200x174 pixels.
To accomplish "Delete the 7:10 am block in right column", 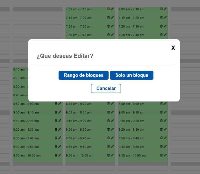I will click(161, 17).
